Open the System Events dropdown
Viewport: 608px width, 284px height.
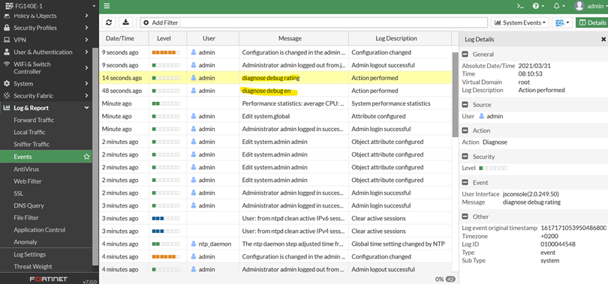point(520,22)
